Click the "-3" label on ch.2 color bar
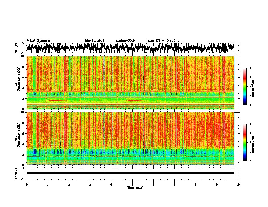The image size is (268, 207). [249, 124]
